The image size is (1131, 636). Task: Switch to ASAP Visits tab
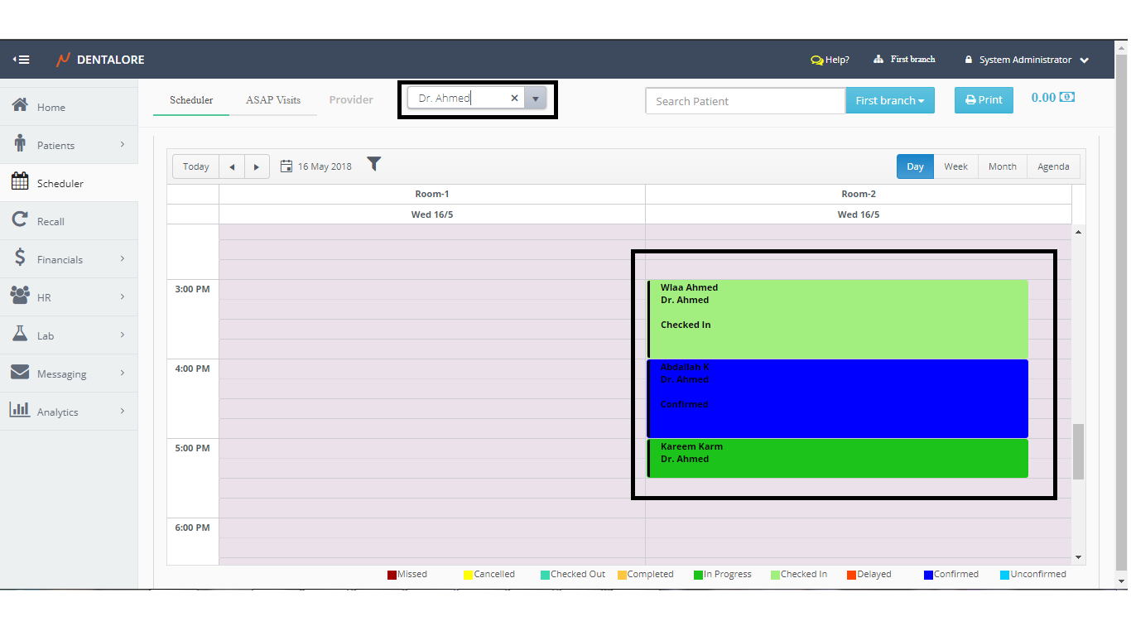coord(273,100)
